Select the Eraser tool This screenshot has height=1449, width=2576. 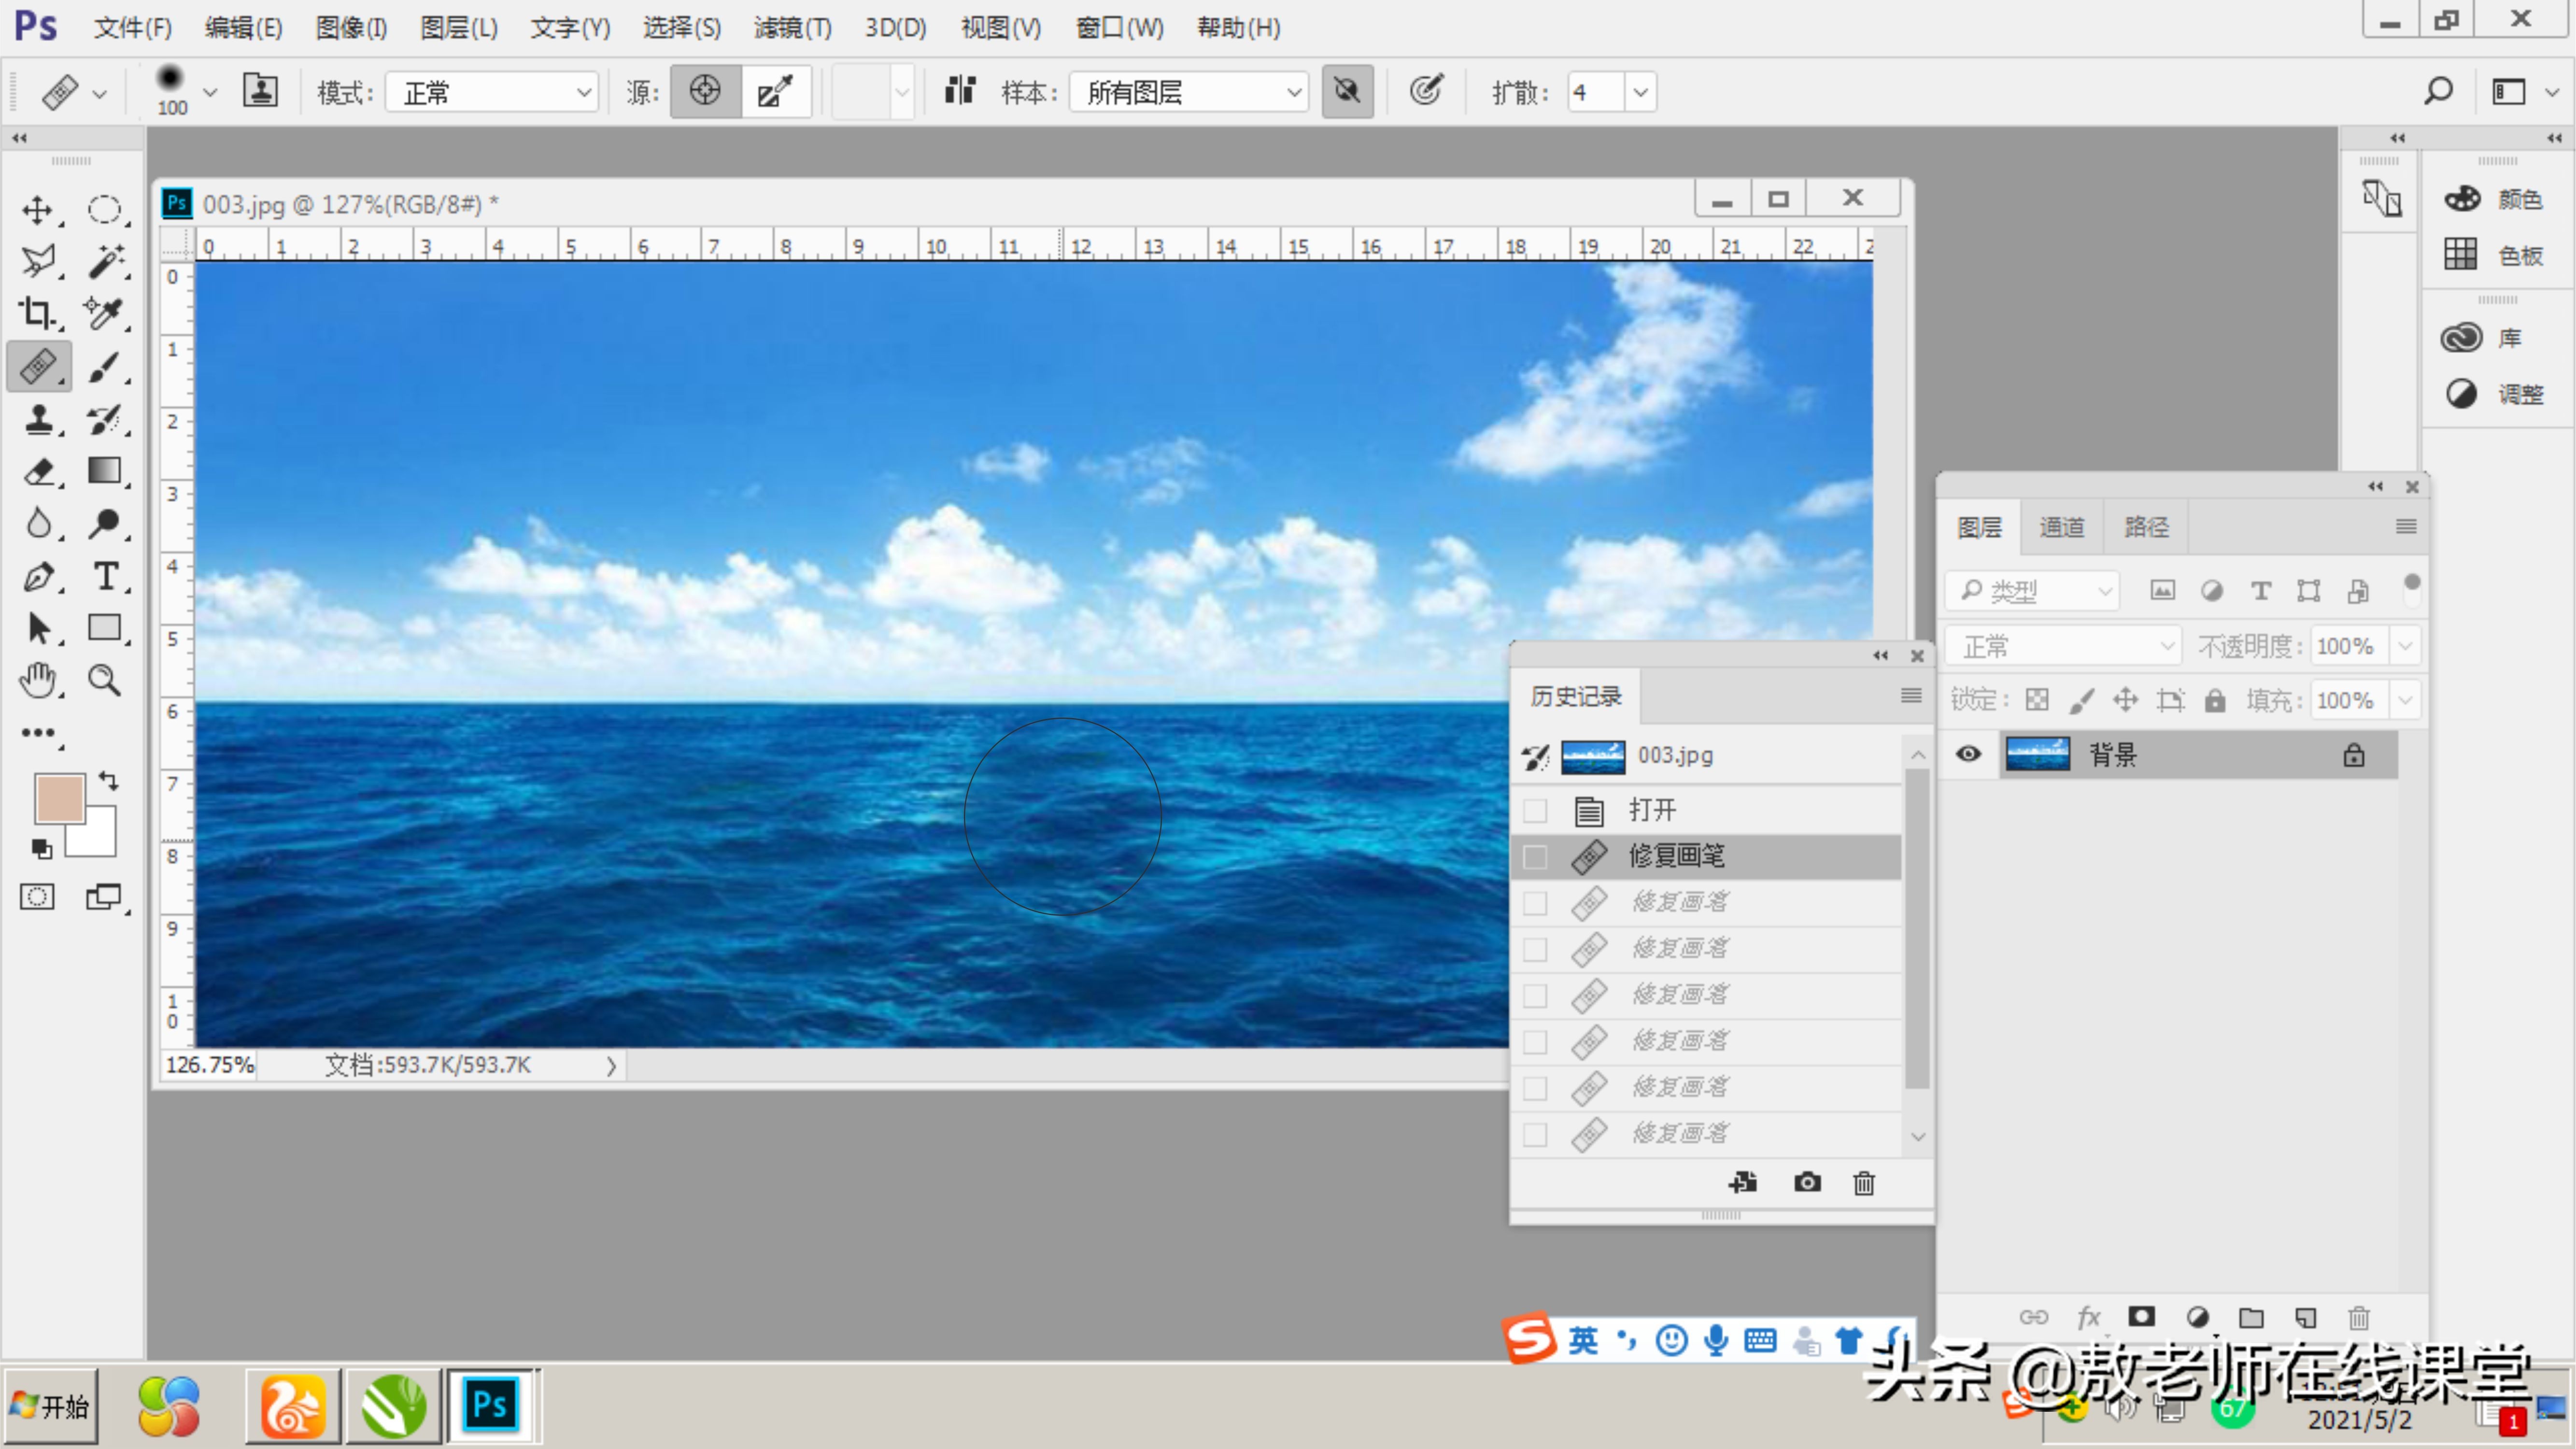(x=38, y=471)
